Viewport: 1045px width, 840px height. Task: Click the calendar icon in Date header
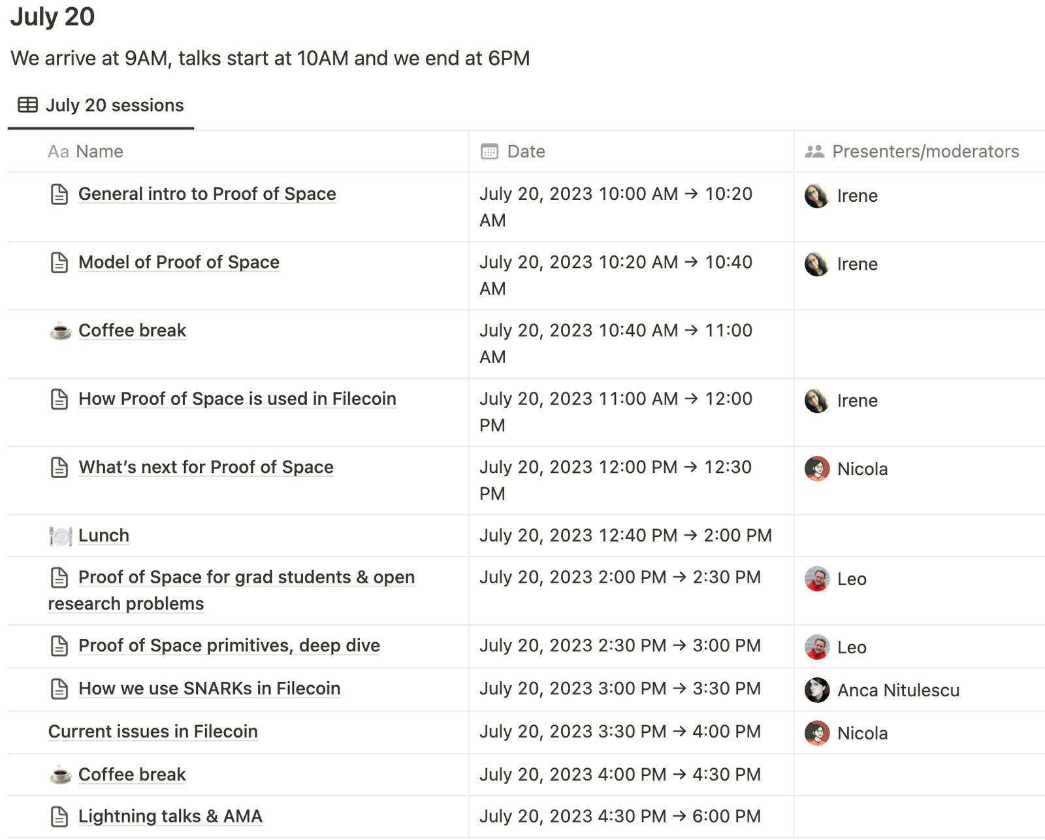489,152
